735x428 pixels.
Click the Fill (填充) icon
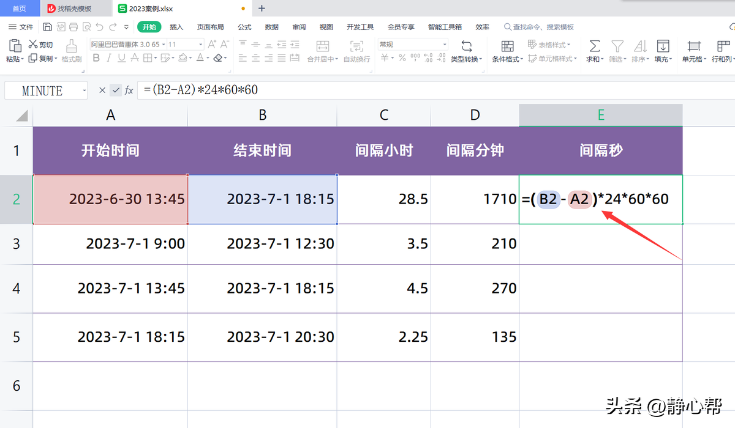coord(663,46)
